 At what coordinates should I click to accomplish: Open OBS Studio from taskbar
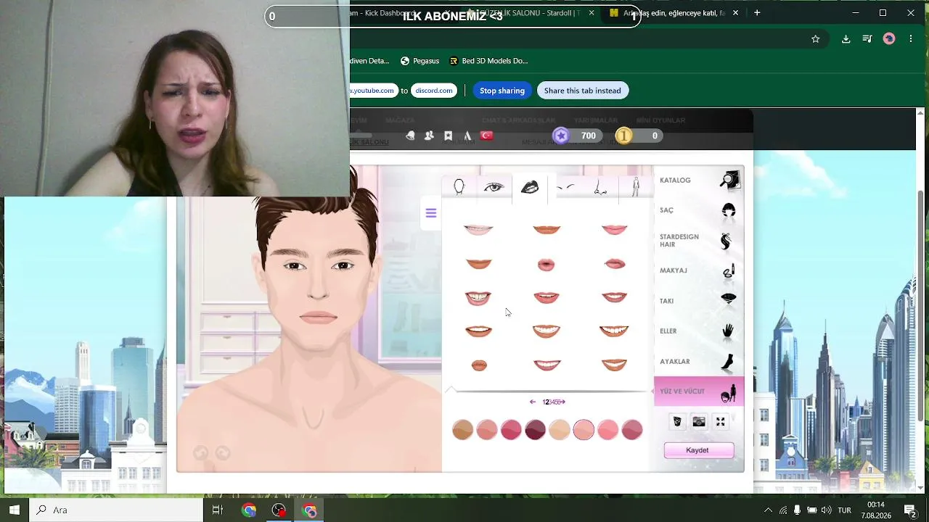coord(279,510)
